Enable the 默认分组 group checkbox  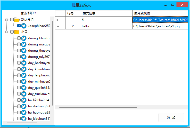point(12,20)
